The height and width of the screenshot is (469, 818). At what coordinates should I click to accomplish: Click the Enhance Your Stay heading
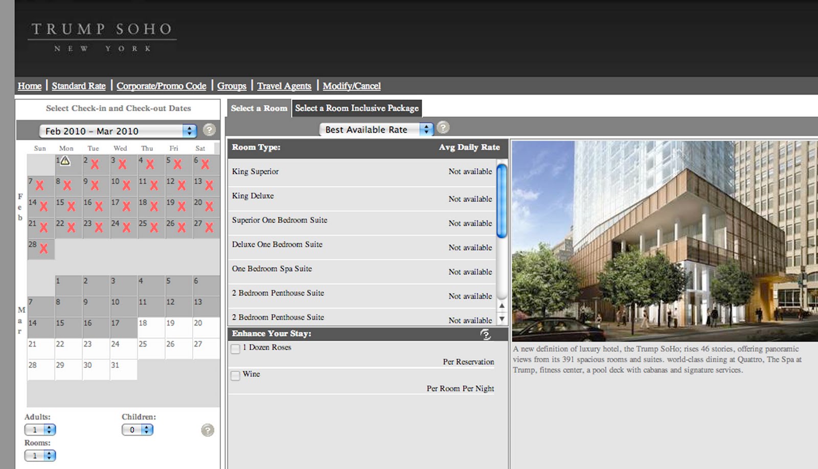[271, 334]
